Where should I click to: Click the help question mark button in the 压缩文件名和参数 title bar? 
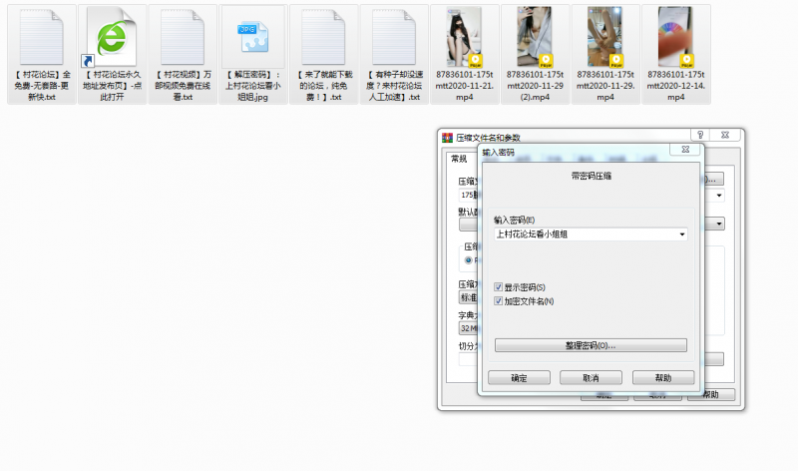(700, 135)
